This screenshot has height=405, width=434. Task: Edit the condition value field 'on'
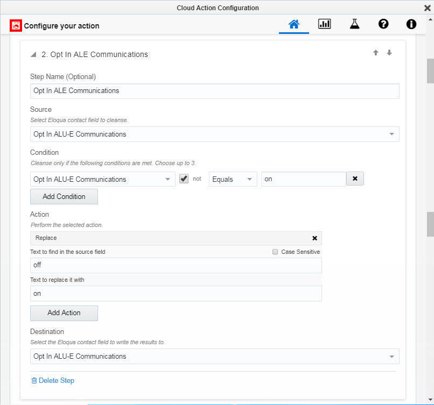pyautogui.click(x=304, y=179)
